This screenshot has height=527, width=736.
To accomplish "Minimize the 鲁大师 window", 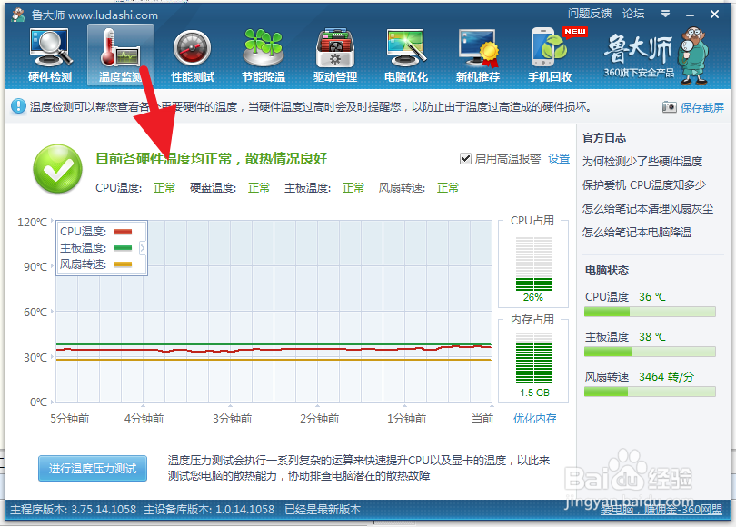I will click(690, 15).
